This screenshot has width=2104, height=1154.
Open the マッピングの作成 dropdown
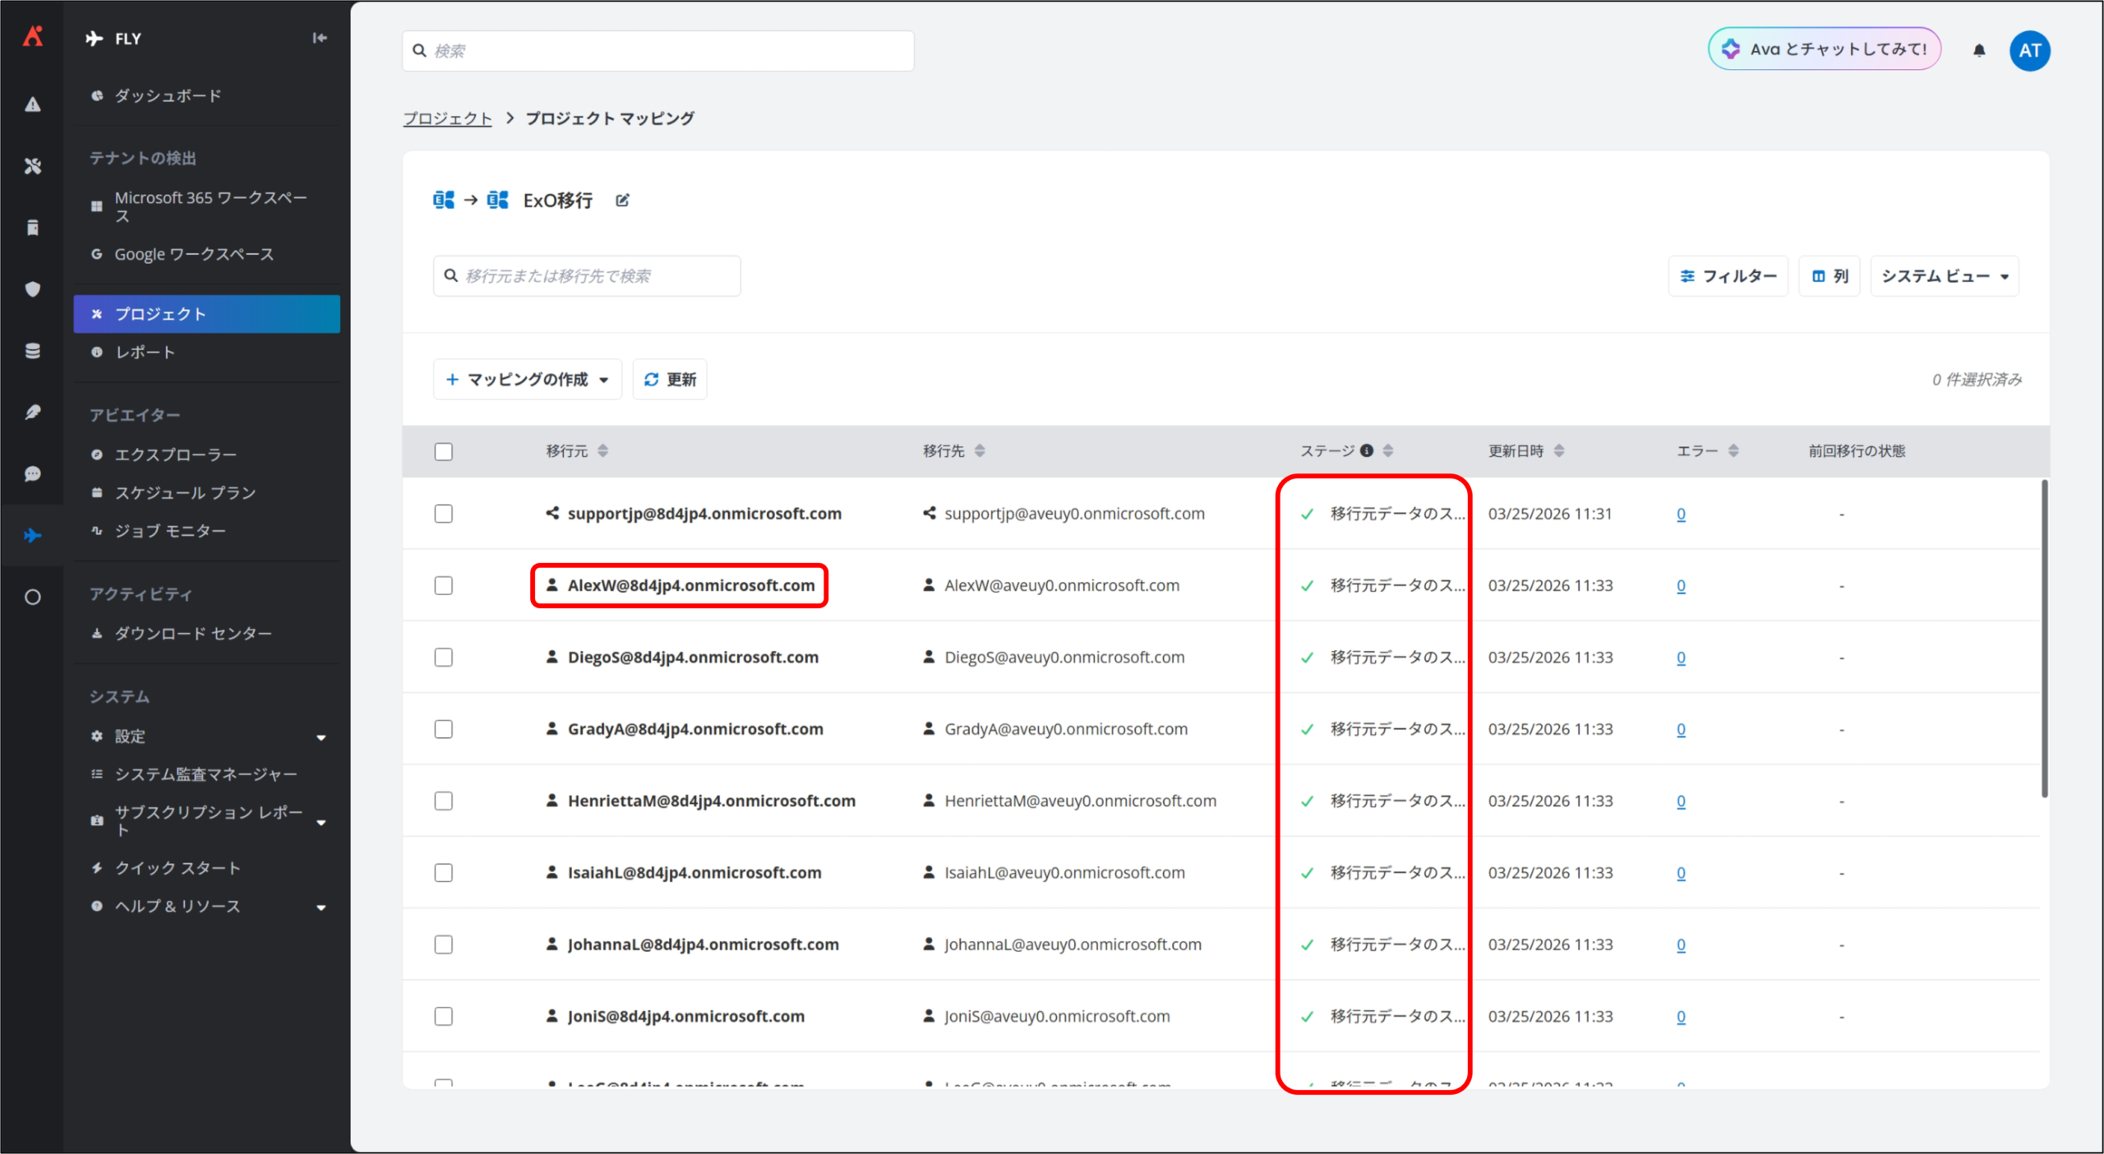coord(527,380)
